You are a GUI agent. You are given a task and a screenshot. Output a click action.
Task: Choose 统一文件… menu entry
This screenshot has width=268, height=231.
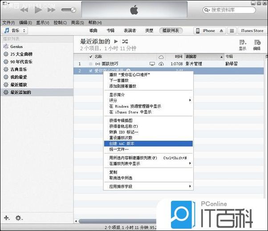pyautogui.click(x=148, y=150)
